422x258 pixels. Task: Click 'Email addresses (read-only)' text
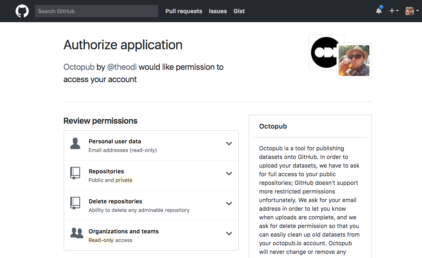click(x=123, y=150)
